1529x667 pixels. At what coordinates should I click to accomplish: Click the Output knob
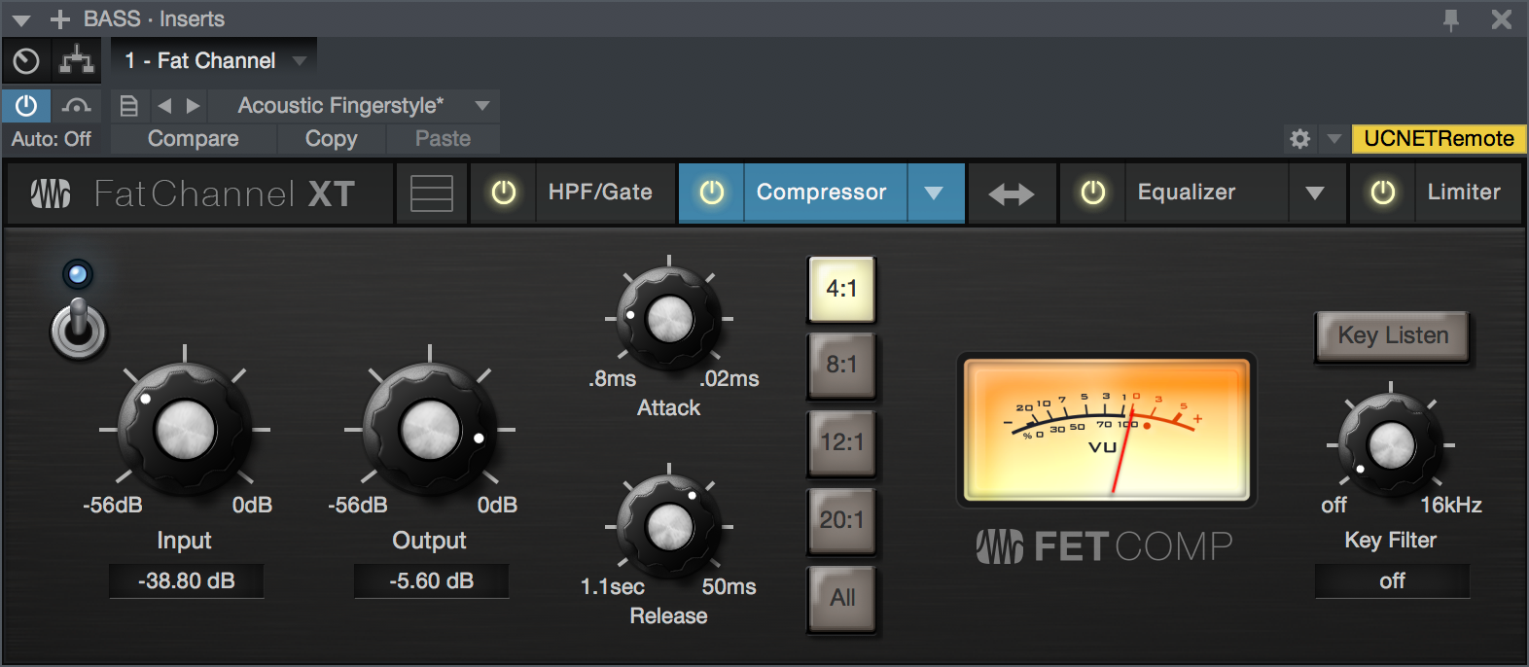tap(430, 429)
